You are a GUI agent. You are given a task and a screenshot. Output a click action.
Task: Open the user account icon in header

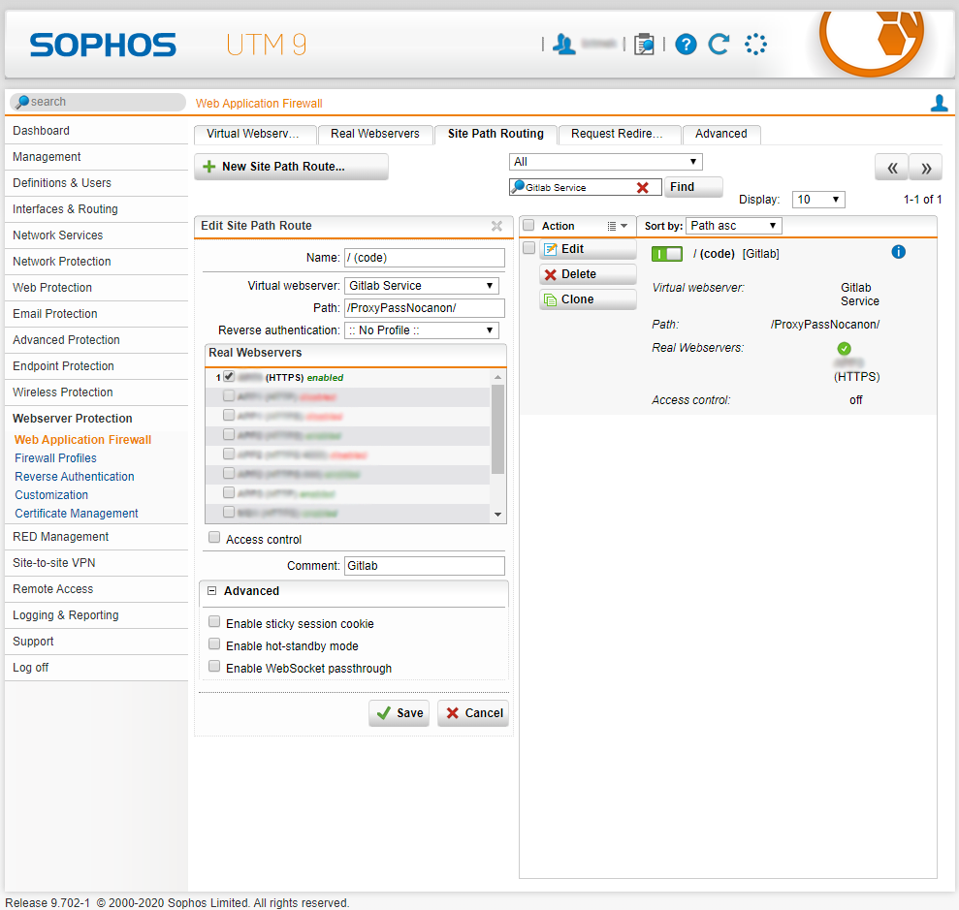563,44
